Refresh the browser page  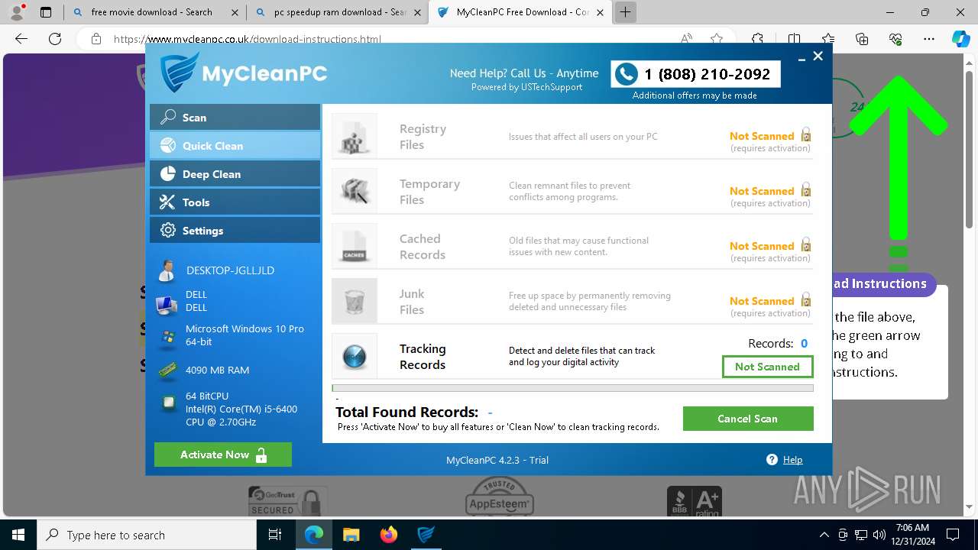55,39
